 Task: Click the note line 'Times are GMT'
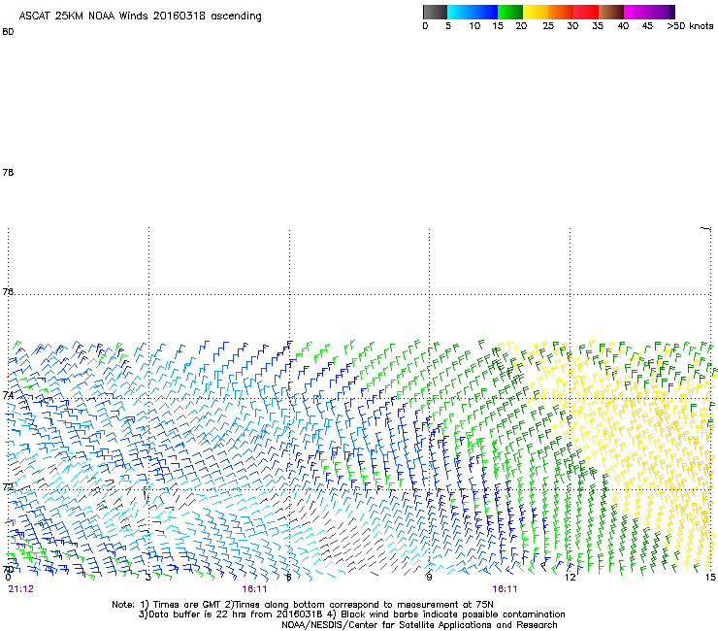[x=187, y=605]
